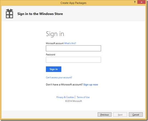Click the "Password" field label
The height and width of the screenshot is (121, 148).
coord(50,54)
